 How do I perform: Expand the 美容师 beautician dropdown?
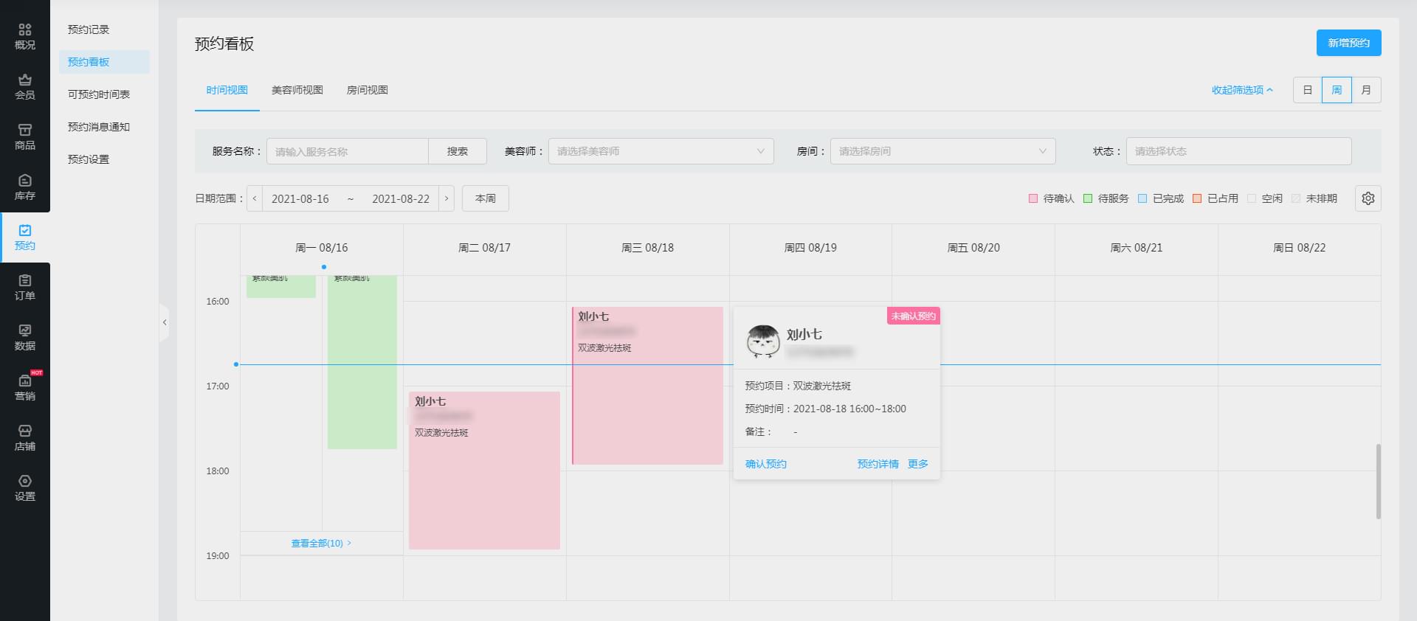pyautogui.click(x=661, y=151)
